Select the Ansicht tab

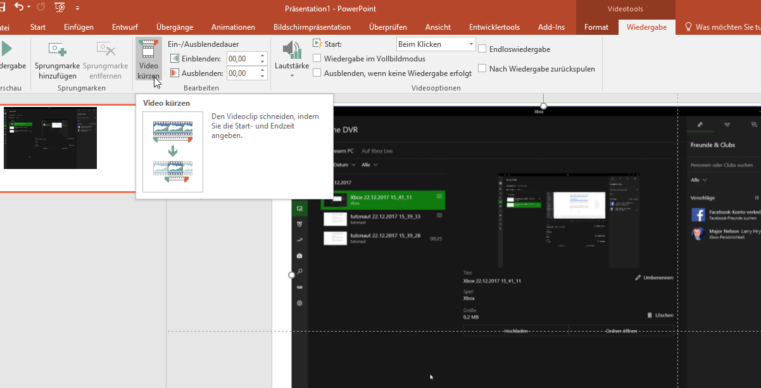tap(438, 27)
